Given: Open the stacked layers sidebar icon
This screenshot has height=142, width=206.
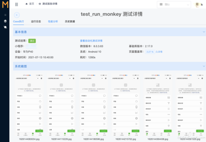Looking at the screenshot, I should pyautogui.click(x=5, y=21).
